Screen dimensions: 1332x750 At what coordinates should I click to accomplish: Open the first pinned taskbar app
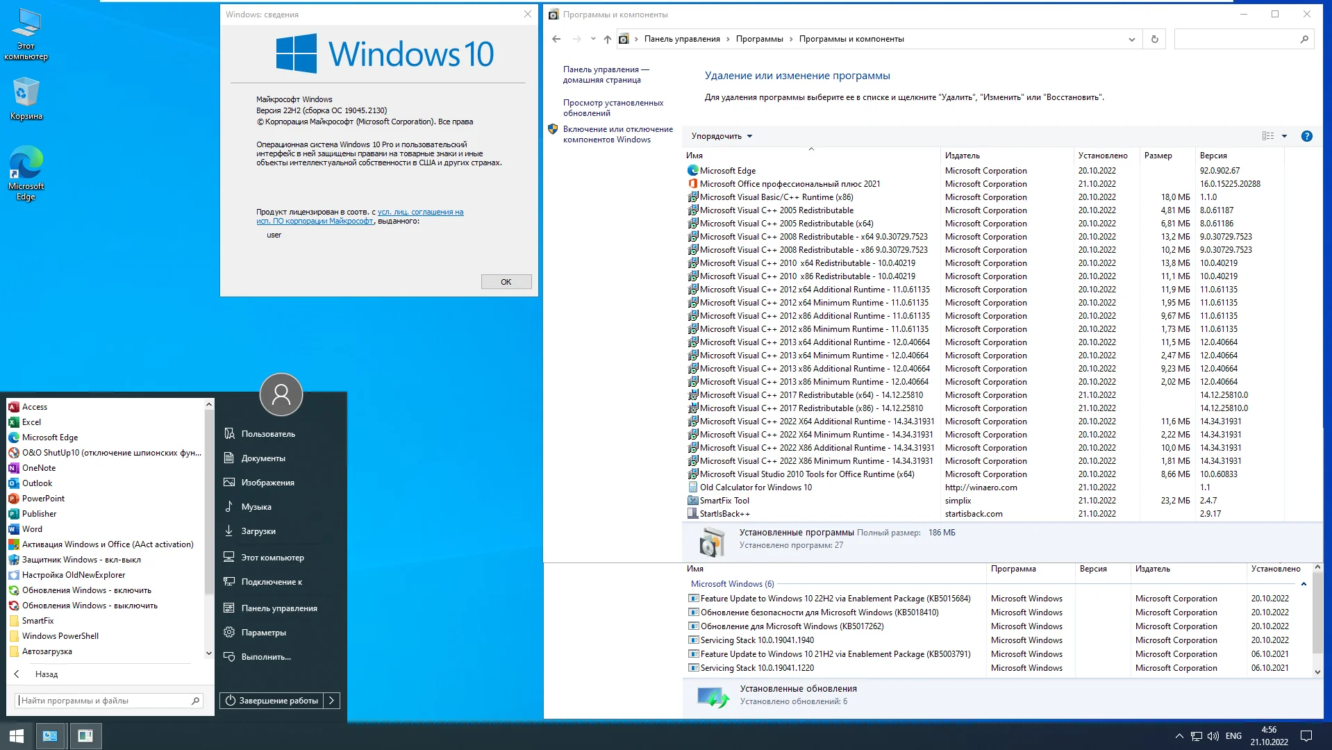pos(50,735)
